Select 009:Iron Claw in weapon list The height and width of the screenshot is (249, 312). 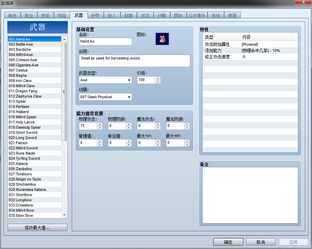pos(35,81)
